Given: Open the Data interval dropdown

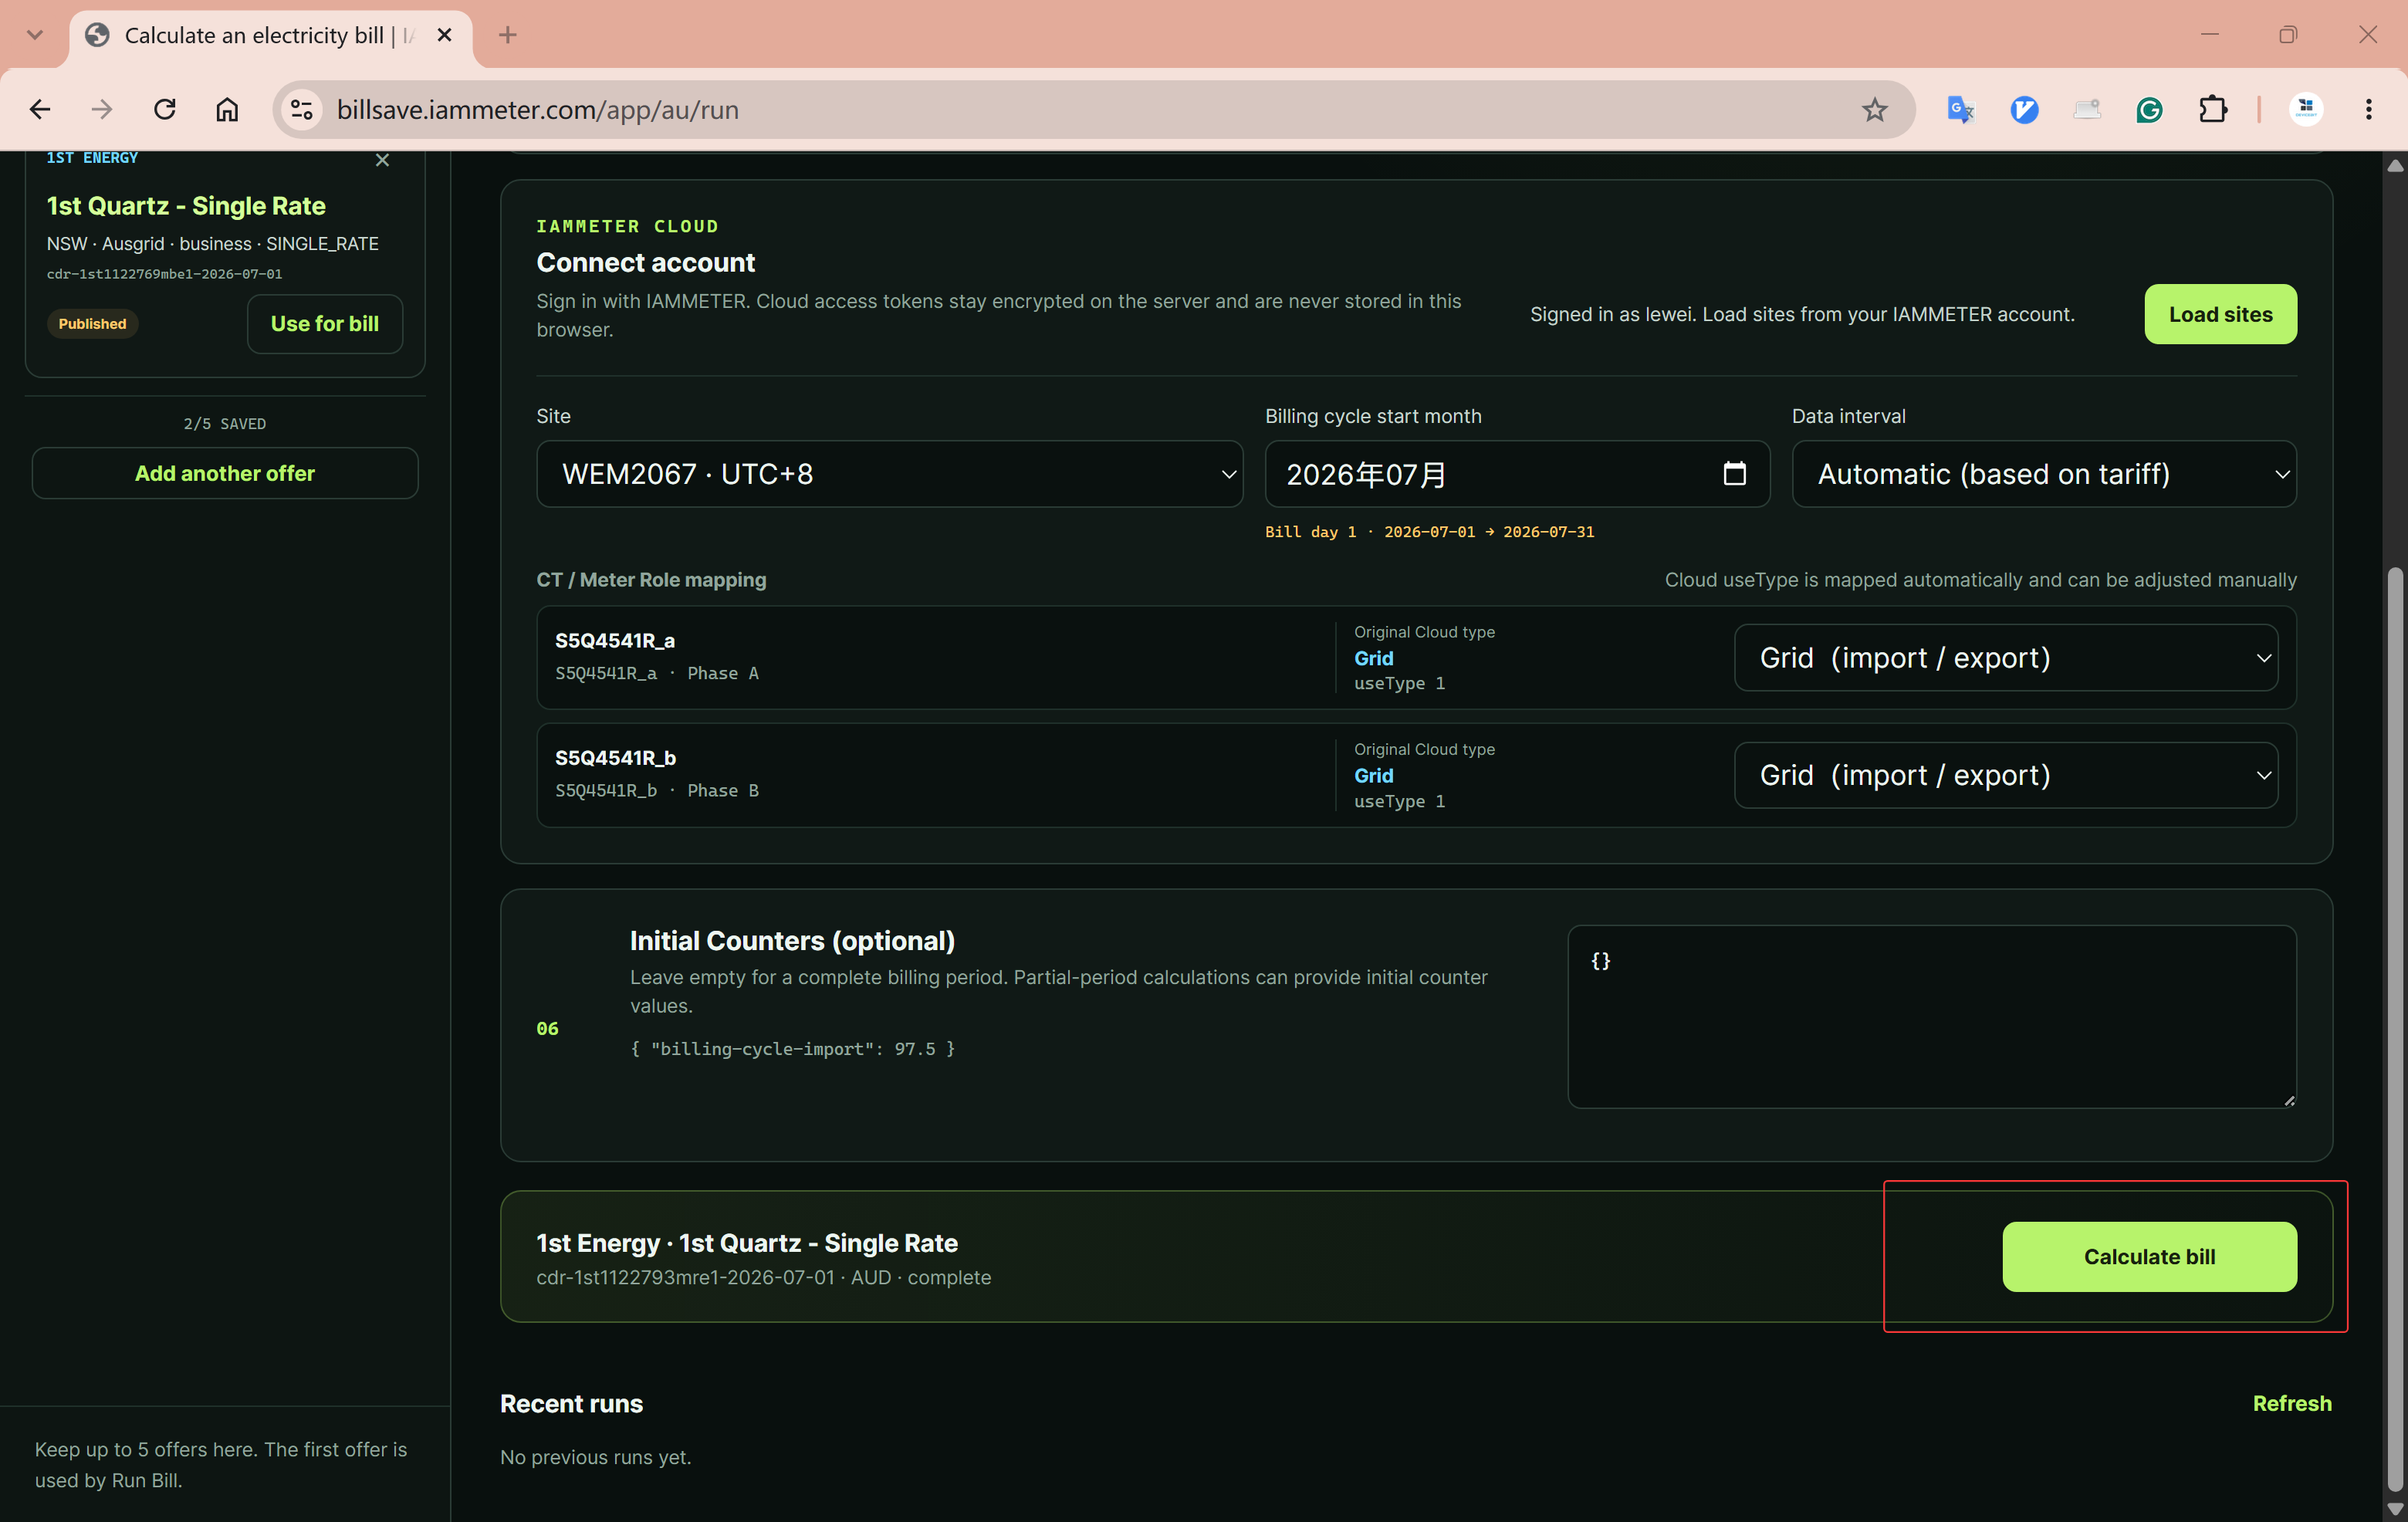Looking at the screenshot, I should (x=2044, y=474).
